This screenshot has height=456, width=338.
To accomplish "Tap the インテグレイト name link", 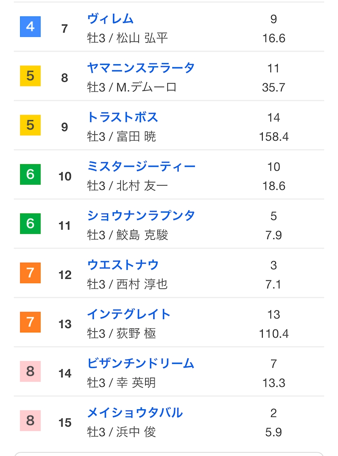I will pos(129,314).
